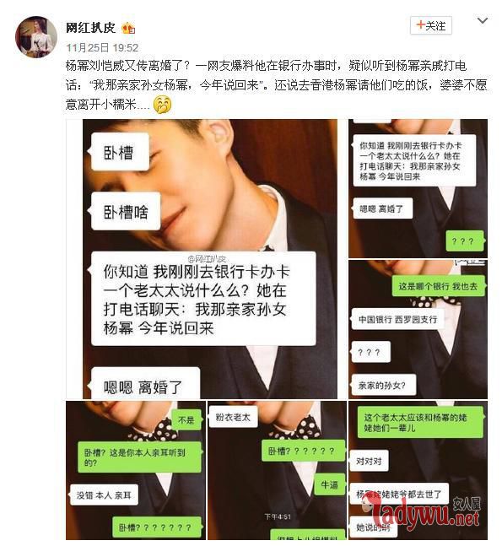502x546 pixels.
Task: Click the green 牛逼 chat bubble
Action: 329,484
